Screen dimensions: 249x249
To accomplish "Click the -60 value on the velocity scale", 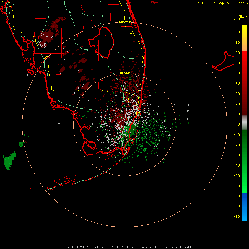I will coord(237,186).
